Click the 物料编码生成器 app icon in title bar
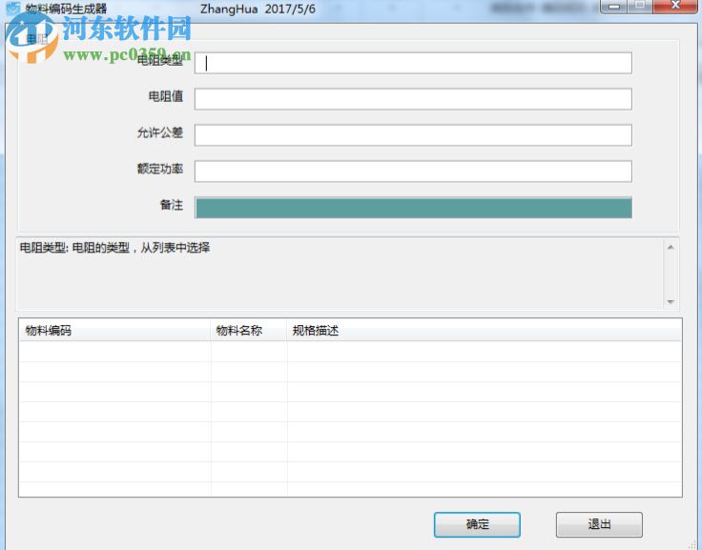Screen dimensions: 702x550 [13, 9]
